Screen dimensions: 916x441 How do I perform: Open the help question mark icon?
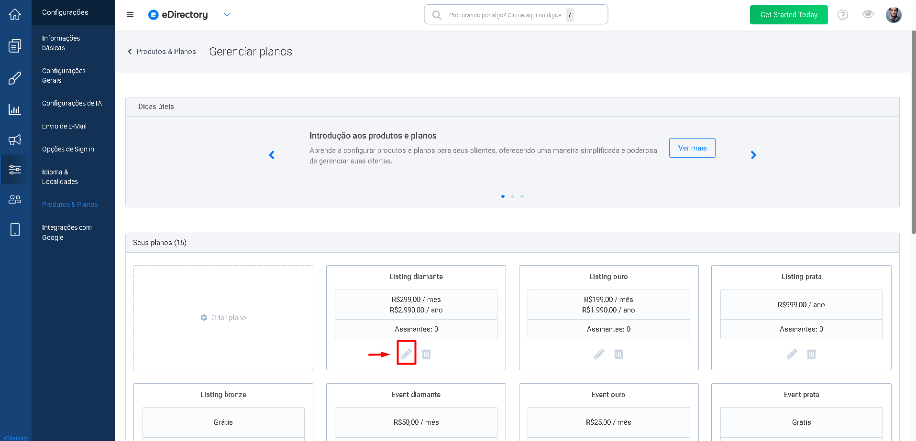pyautogui.click(x=843, y=15)
